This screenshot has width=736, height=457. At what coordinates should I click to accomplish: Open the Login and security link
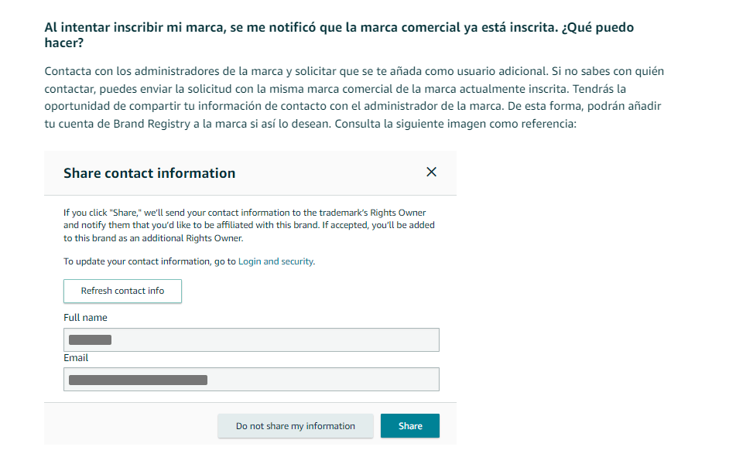276,261
